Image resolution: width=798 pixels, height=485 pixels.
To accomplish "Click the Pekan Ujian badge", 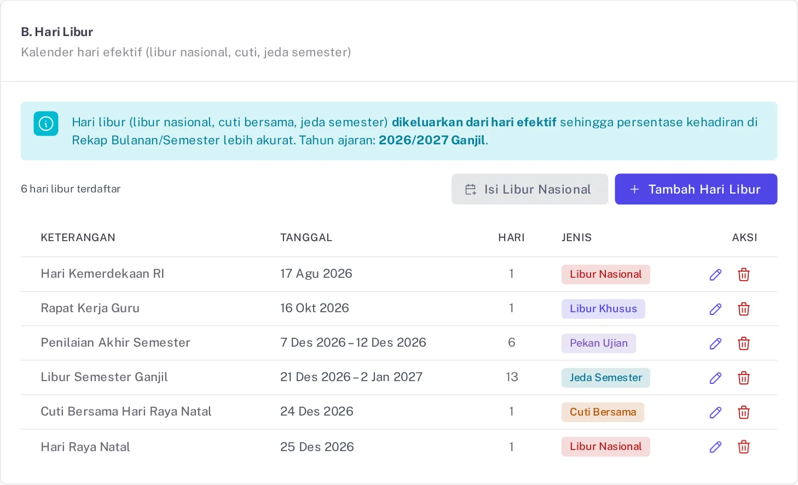I will point(599,343).
